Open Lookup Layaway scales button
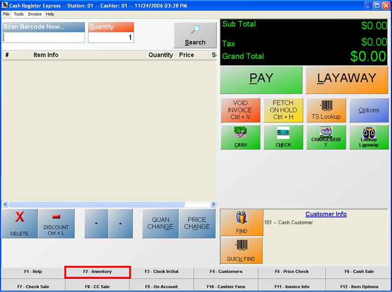The width and height of the screenshot is (392, 292). click(369, 137)
